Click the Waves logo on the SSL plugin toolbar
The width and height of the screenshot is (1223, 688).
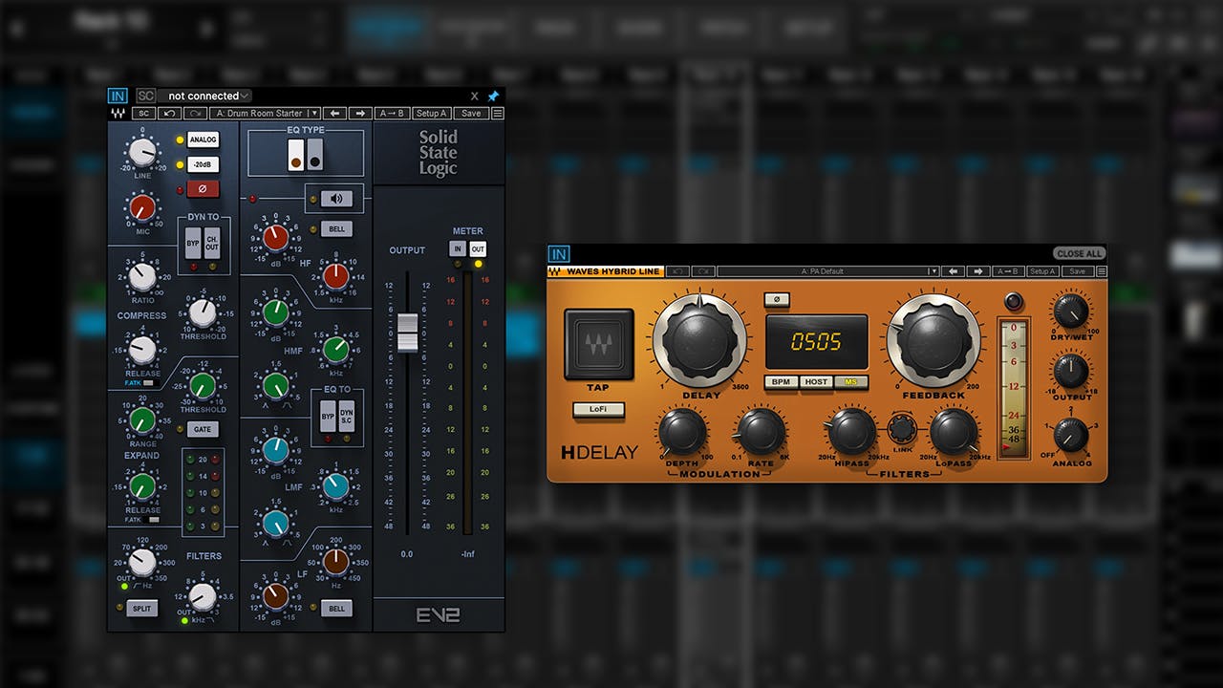pos(117,114)
